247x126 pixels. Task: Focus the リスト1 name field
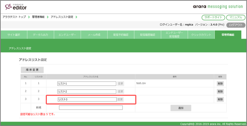[x=87, y=84]
